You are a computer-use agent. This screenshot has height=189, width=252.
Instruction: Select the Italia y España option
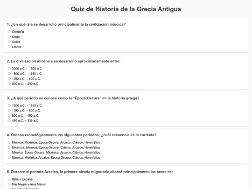click(9, 179)
